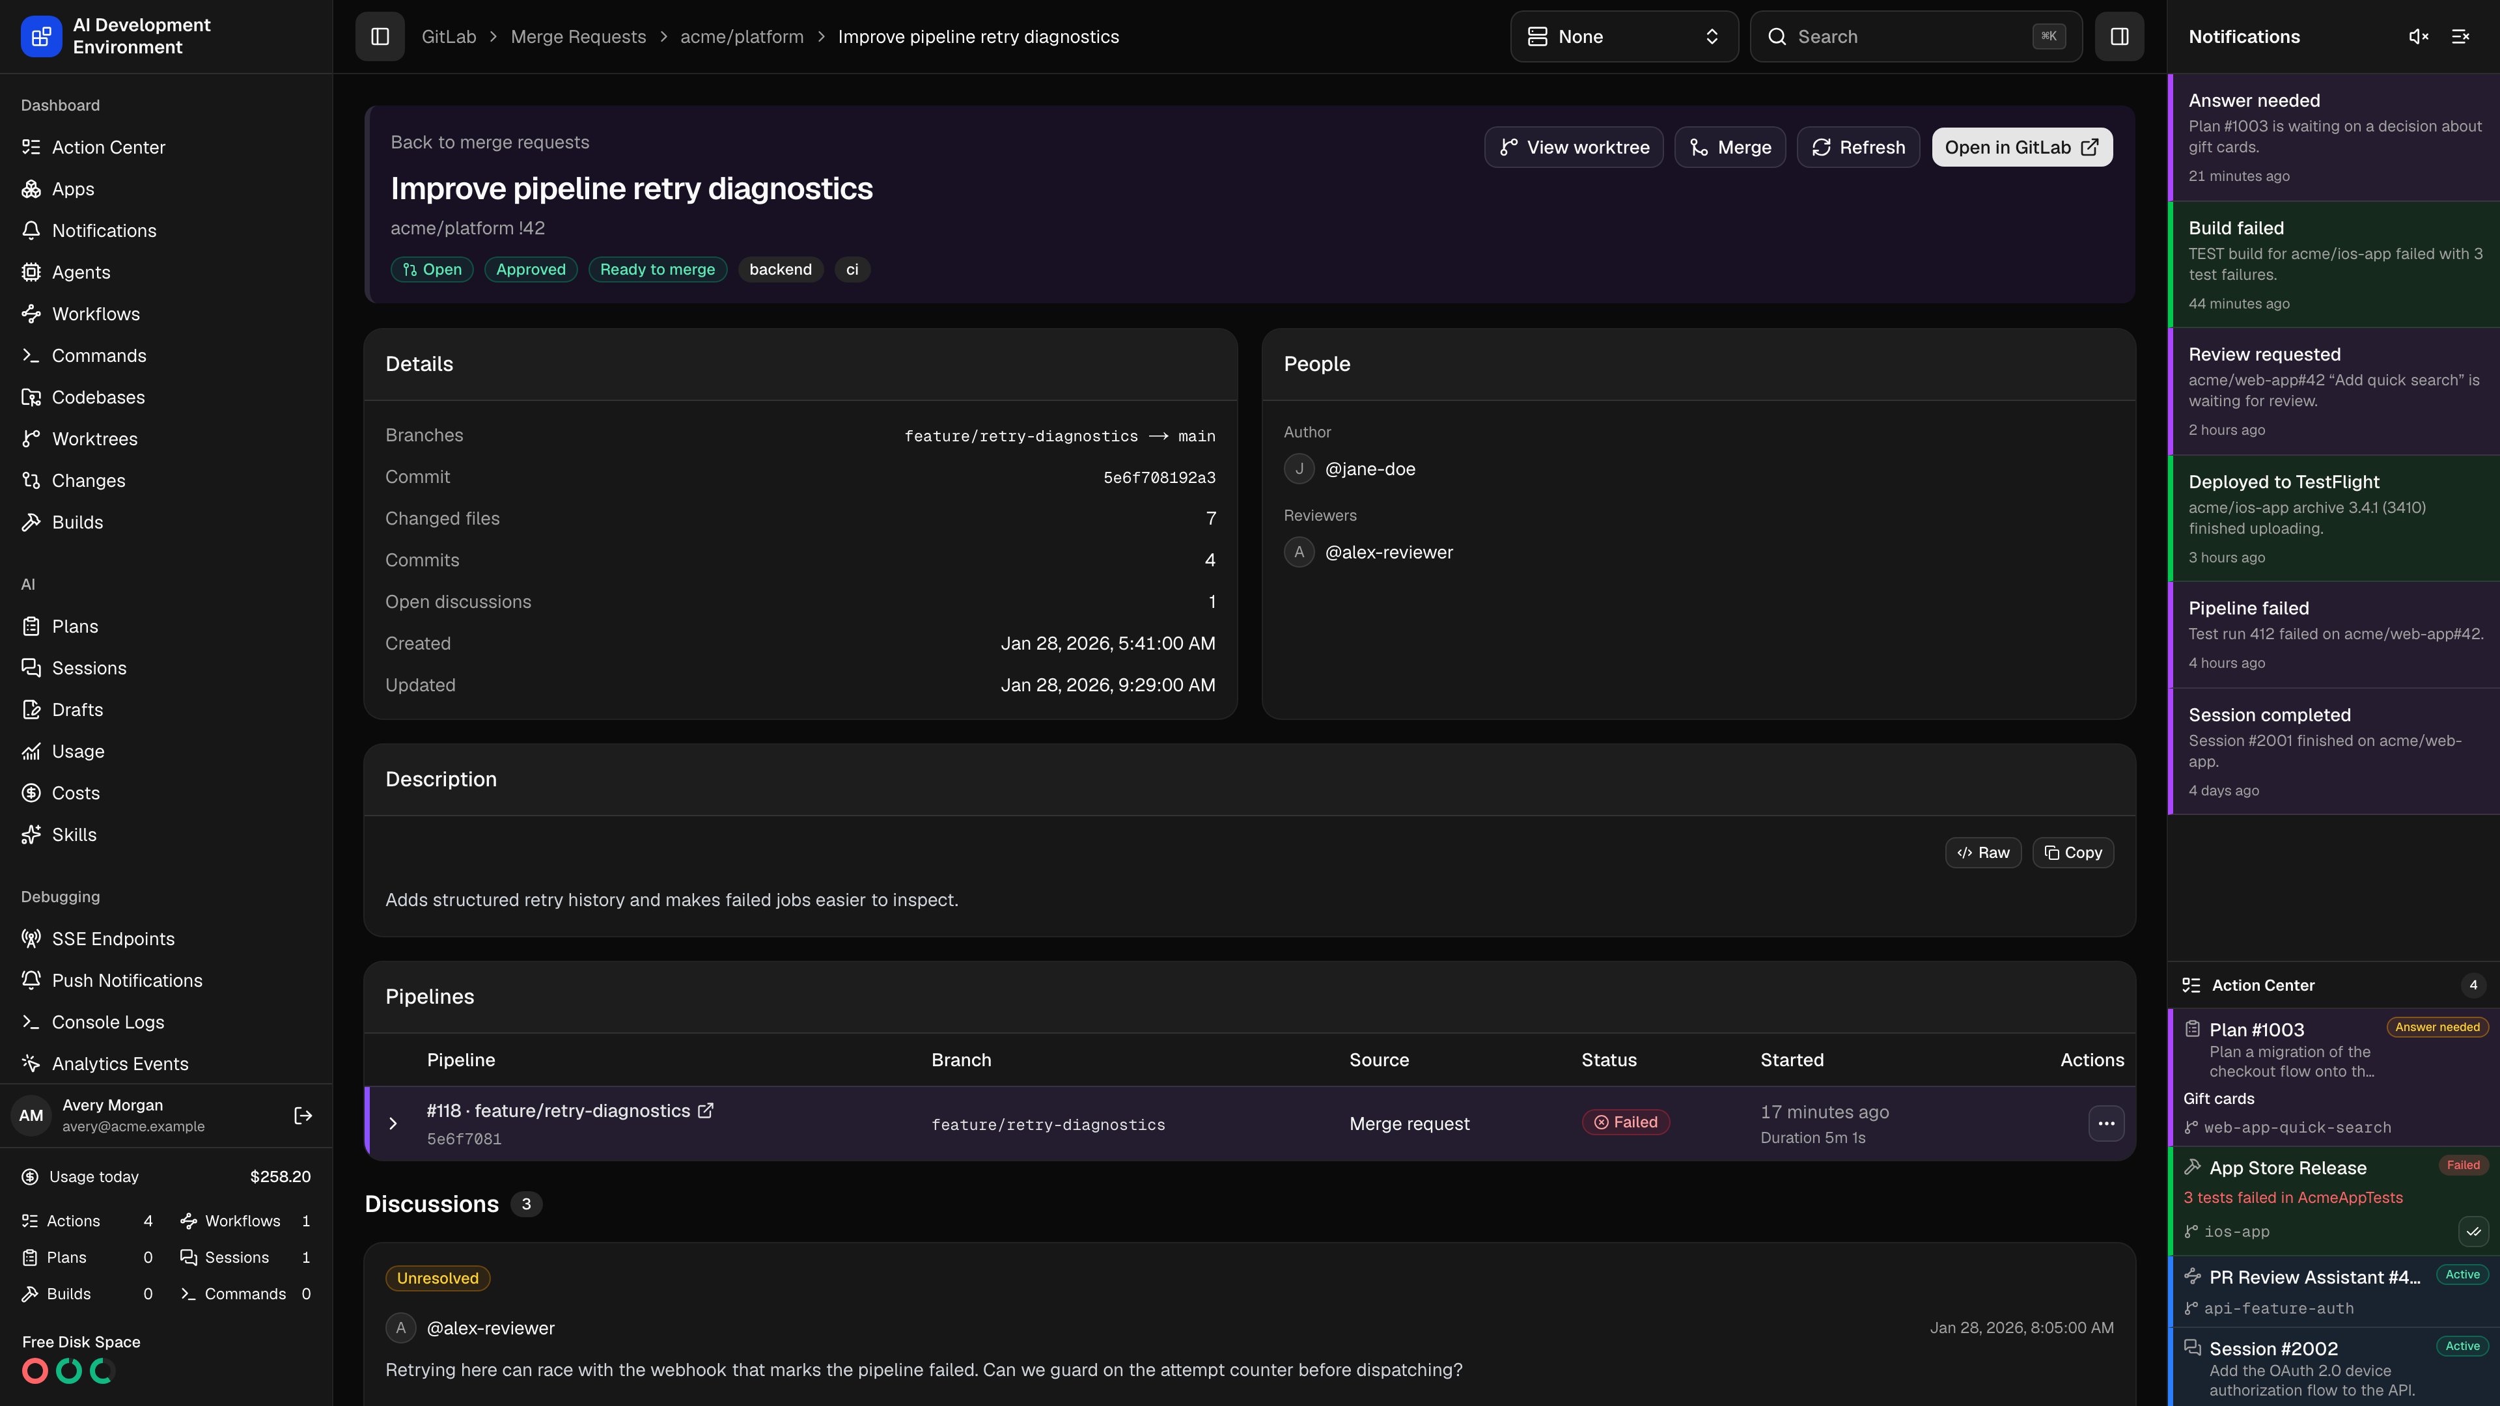The width and height of the screenshot is (2500, 1406).
Task: Open Commands sidebar item
Action: 166,356
